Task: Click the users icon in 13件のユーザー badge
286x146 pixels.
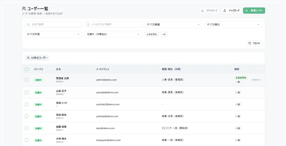Action: (28, 58)
